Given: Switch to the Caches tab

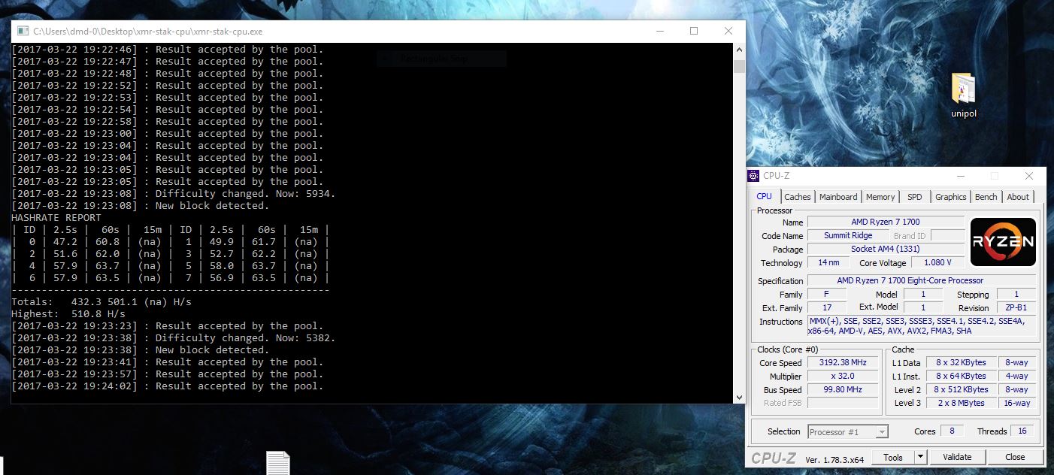Looking at the screenshot, I should pyautogui.click(x=798, y=197).
